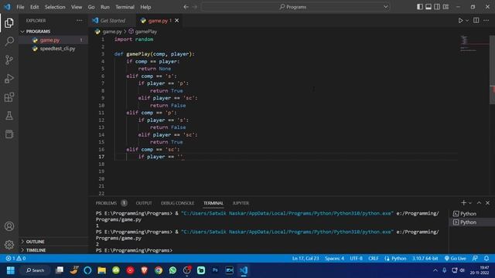Select interpreter 3.10.7 64-bit
This screenshot has width=495, height=278.
tap(425, 259)
